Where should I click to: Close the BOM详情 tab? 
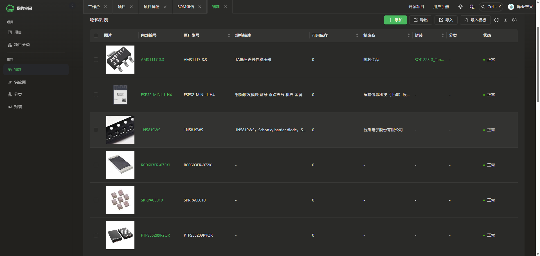coord(200,7)
